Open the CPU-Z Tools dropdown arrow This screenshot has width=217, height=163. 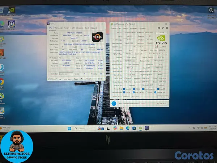point(81,79)
